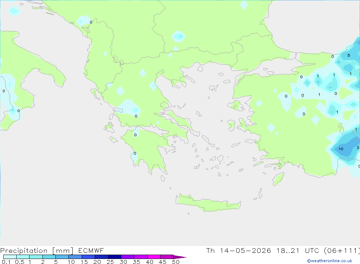Click the '18..21 UTC' time text
360x264 pixels.
pos(298,250)
